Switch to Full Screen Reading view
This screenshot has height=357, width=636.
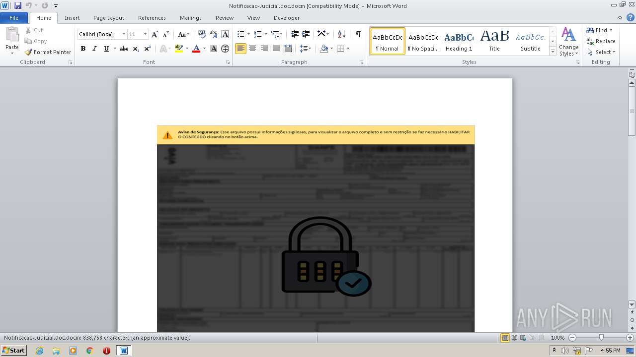point(514,338)
